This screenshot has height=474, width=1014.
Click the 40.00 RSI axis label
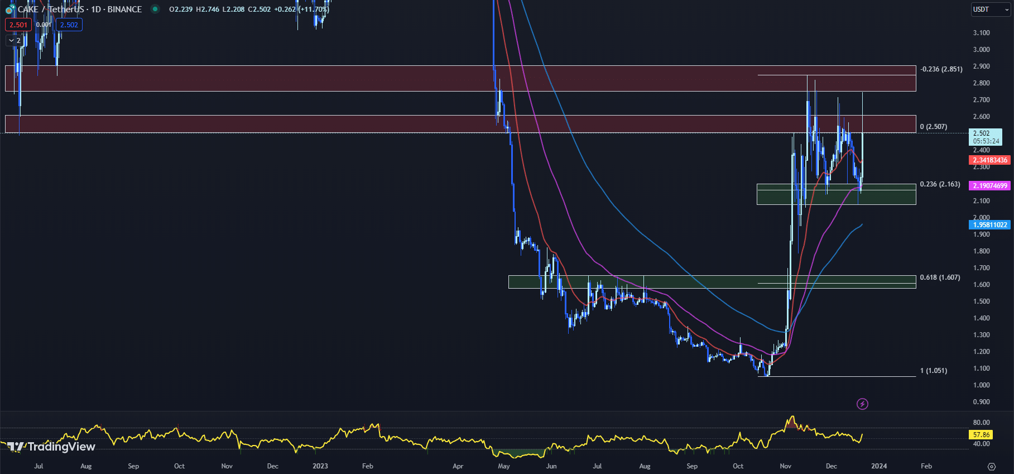click(982, 444)
